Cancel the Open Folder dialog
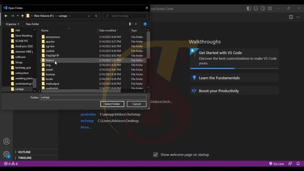 tap(136, 104)
